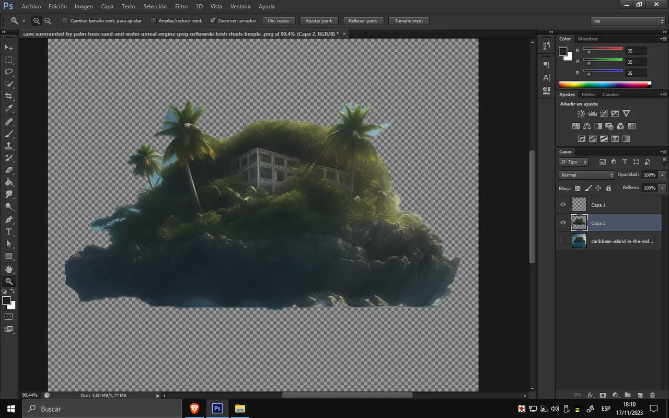
Task: Click the zoom out magnifier option
Action: coord(48,21)
